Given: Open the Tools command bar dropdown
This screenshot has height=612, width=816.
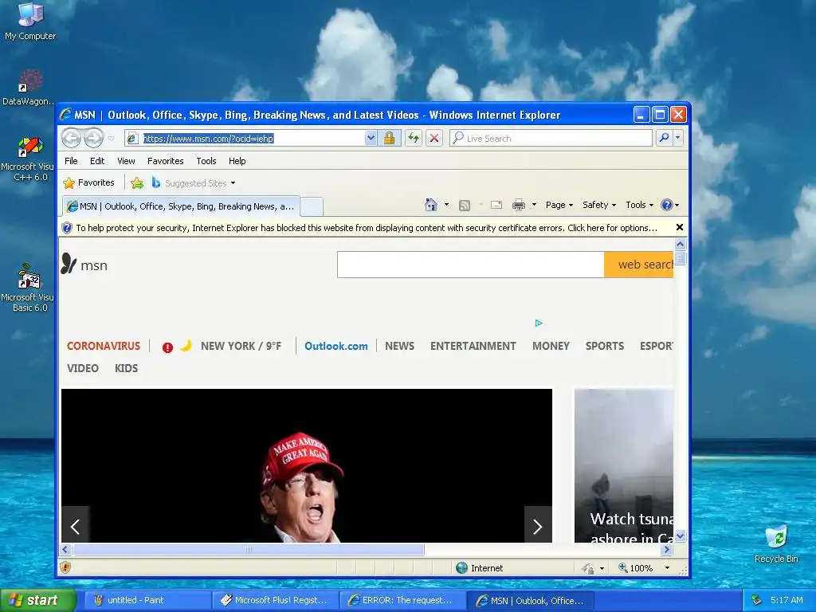Looking at the screenshot, I should tap(639, 205).
